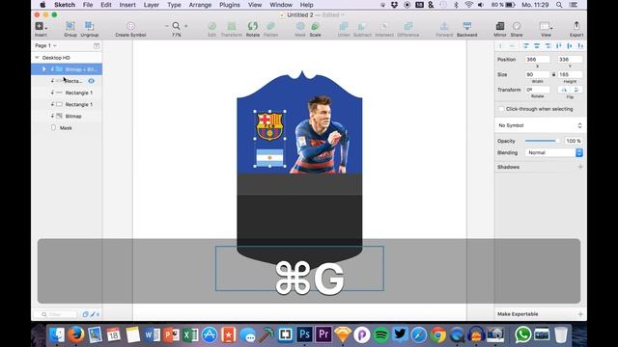Open Spotify from the Dock
This screenshot has width=618, height=347.
click(x=381, y=334)
